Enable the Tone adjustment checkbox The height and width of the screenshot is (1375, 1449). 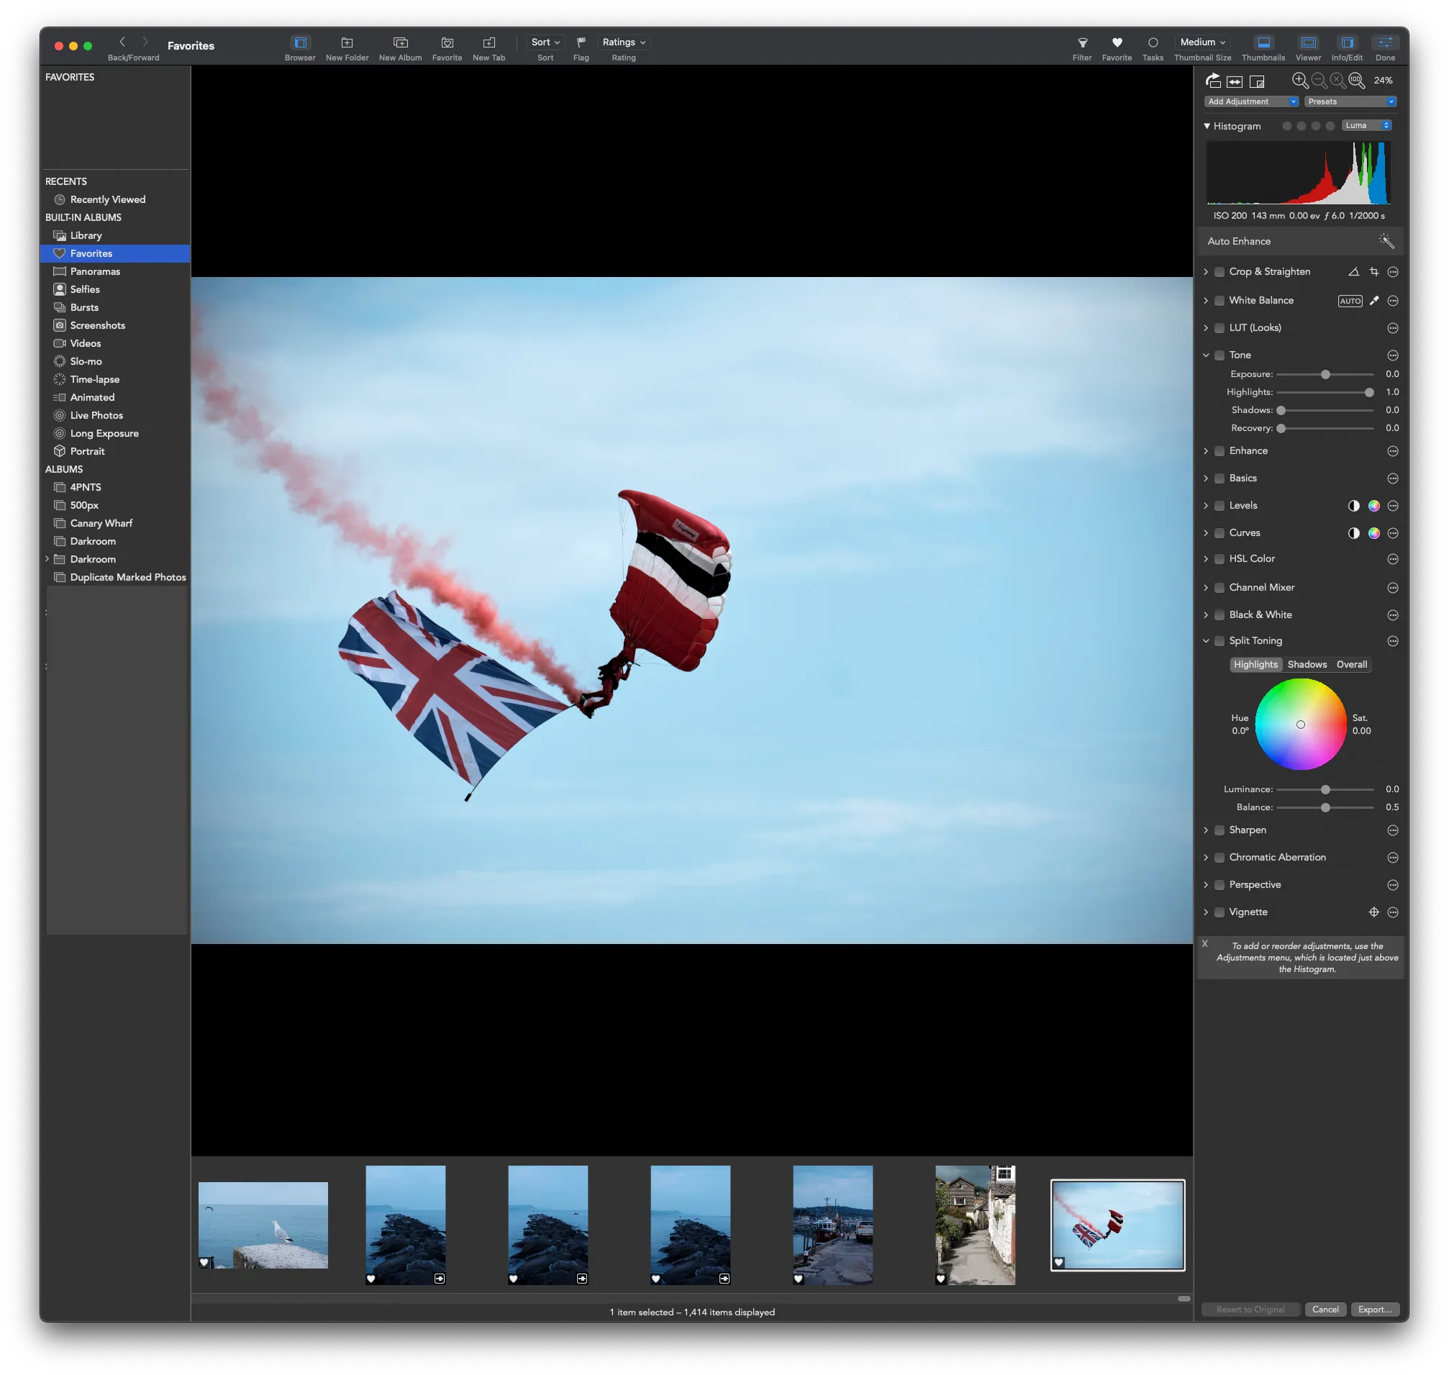pyautogui.click(x=1219, y=355)
